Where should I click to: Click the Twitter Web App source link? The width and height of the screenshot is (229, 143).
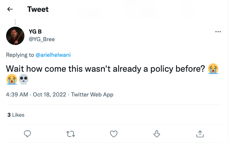pyautogui.click(x=92, y=95)
